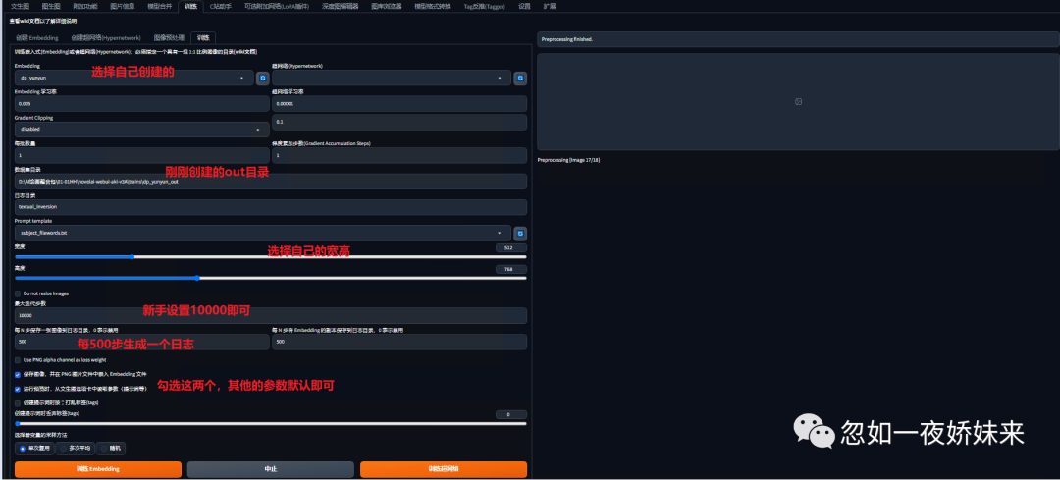
Task: Click the orange 训练 Embedding button
Action: click(x=98, y=469)
